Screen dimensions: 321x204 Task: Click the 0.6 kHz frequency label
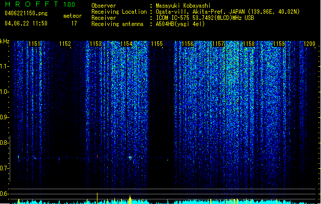(4, 194)
